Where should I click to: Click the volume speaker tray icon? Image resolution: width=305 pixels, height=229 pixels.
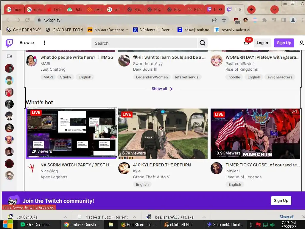(273, 225)
